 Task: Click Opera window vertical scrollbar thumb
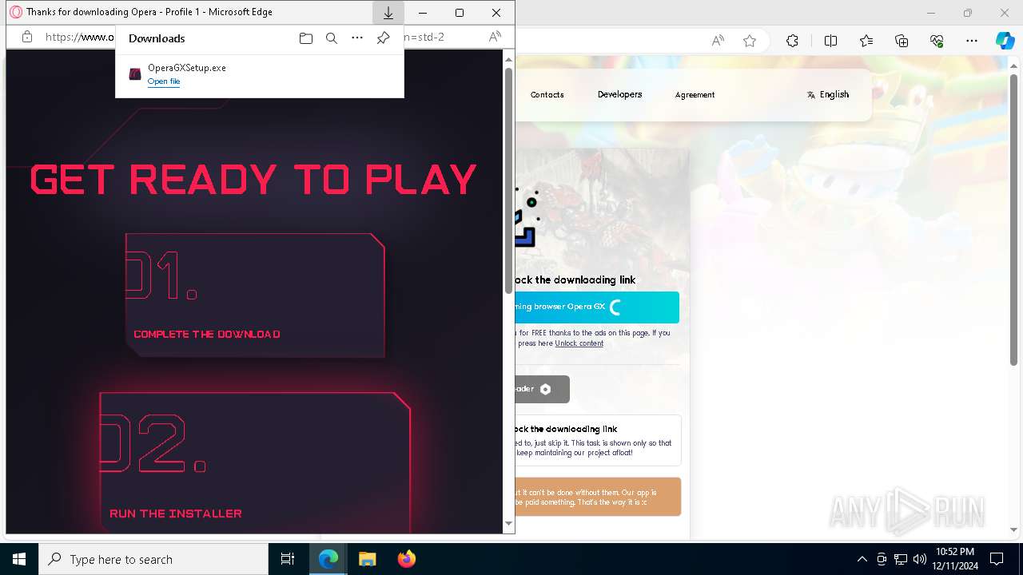(508, 180)
